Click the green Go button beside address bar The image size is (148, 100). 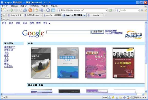[110, 10]
